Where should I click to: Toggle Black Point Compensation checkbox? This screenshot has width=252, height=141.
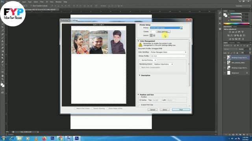tap(140, 67)
